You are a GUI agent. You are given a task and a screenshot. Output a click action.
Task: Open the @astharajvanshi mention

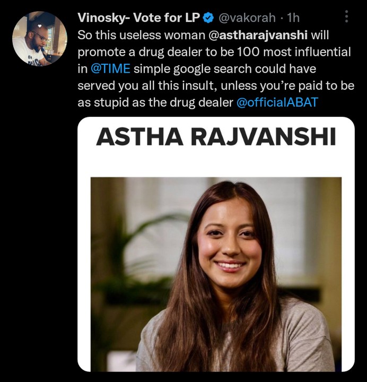point(258,35)
